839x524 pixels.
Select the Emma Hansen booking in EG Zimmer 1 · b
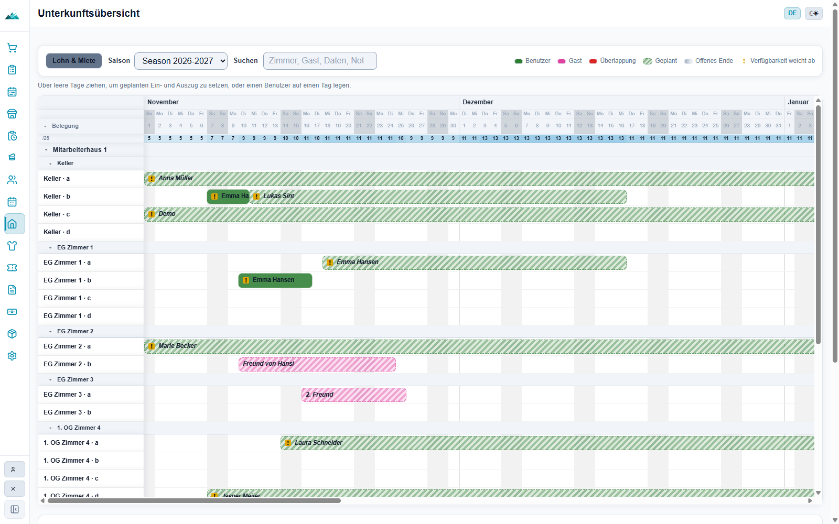pos(275,280)
